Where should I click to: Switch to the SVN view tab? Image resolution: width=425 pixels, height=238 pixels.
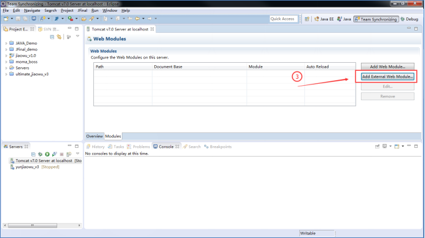(49, 29)
